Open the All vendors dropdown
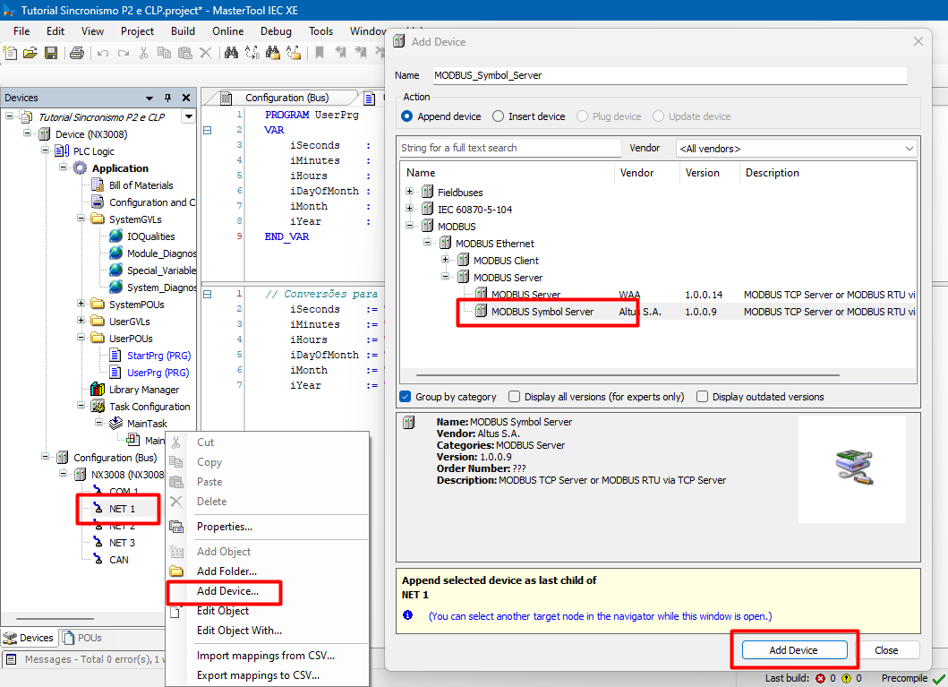The height and width of the screenshot is (687, 948). [x=796, y=148]
